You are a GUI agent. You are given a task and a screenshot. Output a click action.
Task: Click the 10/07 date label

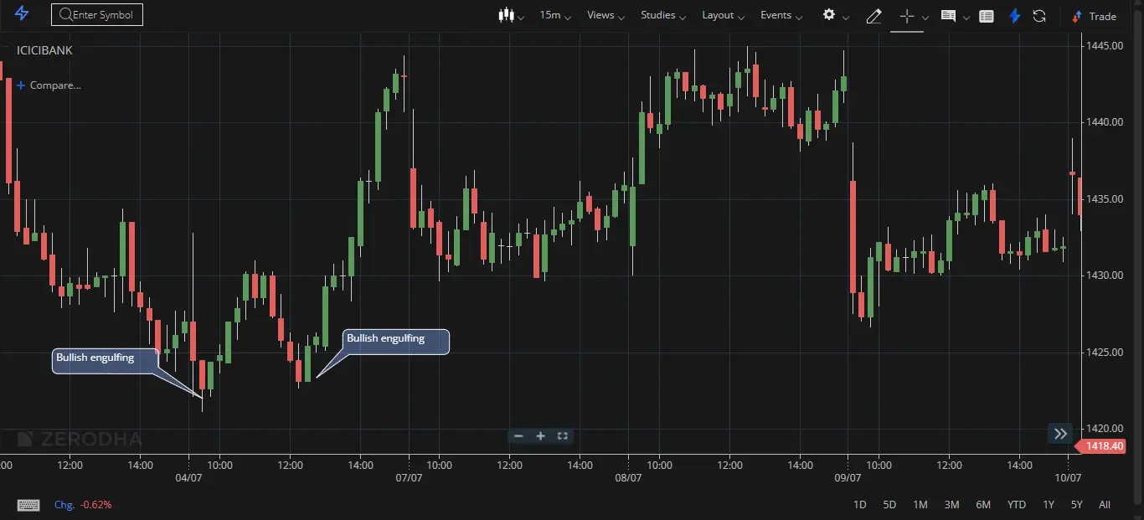(x=1068, y=478)
